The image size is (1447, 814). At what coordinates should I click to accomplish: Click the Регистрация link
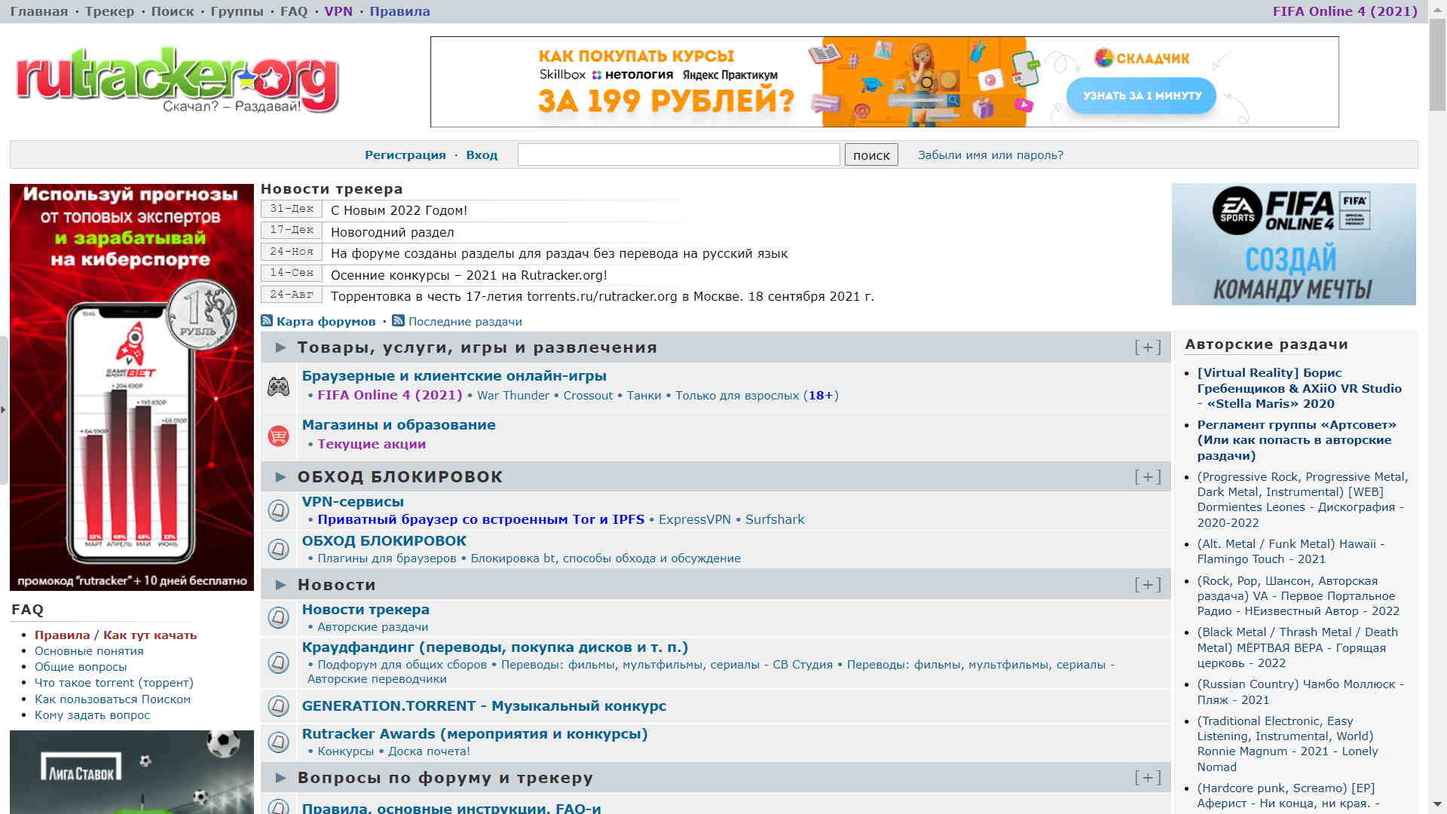click(x=405, y=155)
